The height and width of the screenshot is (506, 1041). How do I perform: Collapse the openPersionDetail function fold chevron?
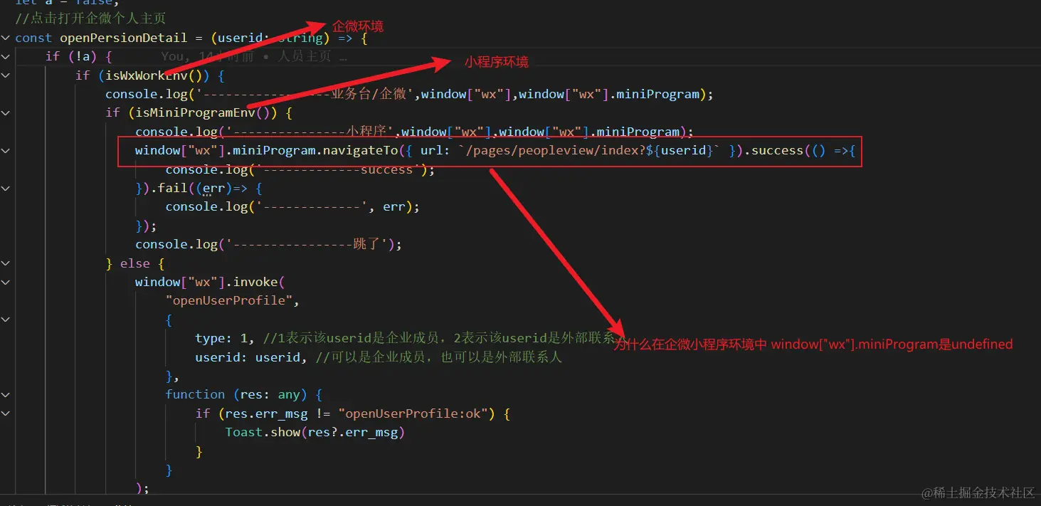click(6, 38)
